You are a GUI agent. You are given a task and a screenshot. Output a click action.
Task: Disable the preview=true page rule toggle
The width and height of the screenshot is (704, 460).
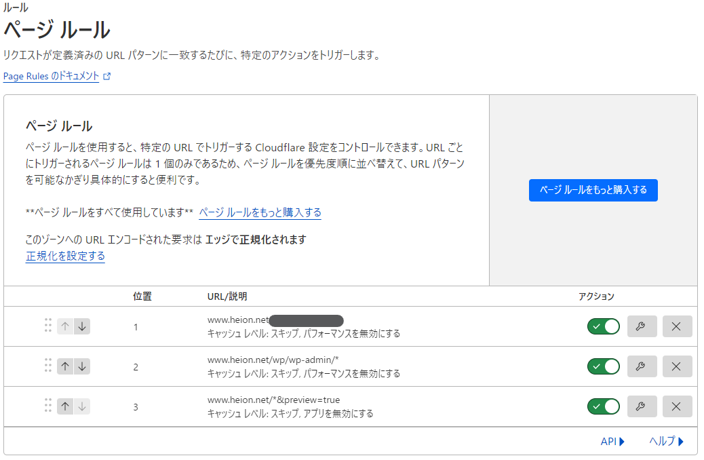point(604,406)
